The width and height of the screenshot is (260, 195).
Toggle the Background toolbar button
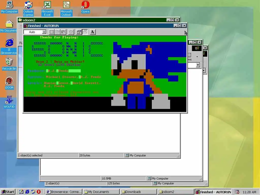[85, 32]
